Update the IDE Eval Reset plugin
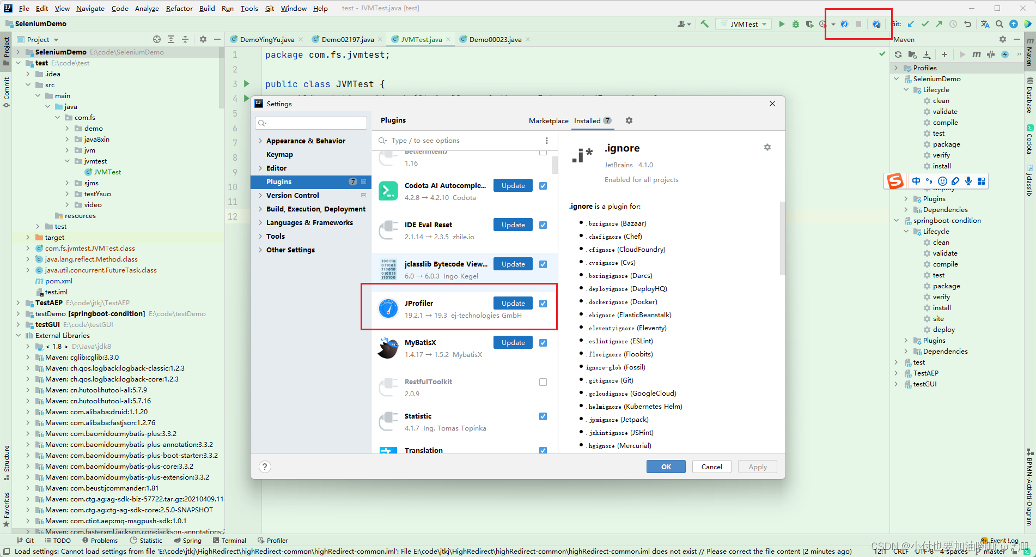 click(513, 225)
